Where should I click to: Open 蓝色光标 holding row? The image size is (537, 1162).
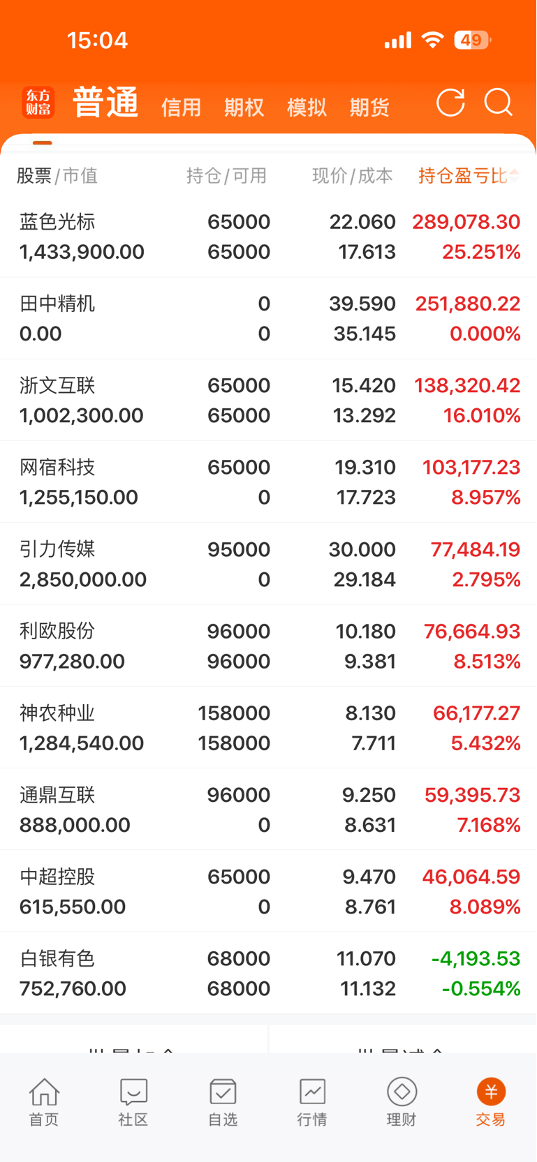pyautogui.click(x=268, y=237)
